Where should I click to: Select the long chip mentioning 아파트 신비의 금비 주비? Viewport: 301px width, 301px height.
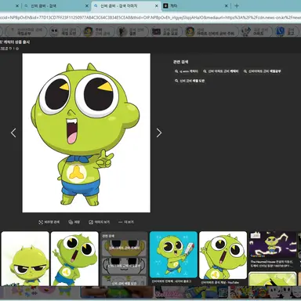212,31
